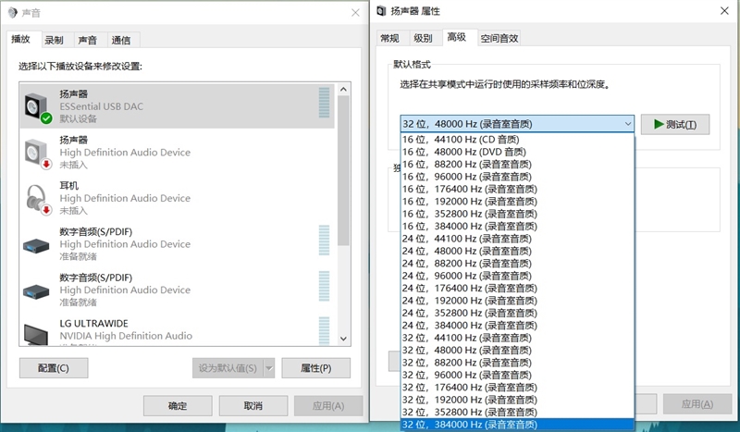
Task: Switch to the 声音 tab
Action: click(87, 41)
